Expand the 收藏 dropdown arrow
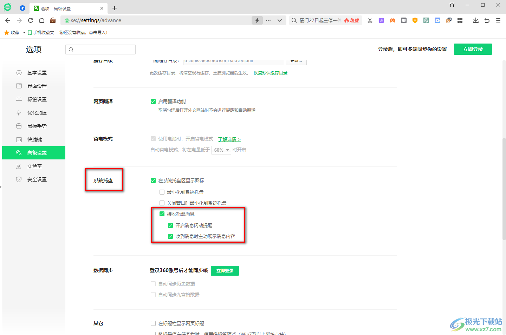506x335 pixels. [x=24, y=33]
